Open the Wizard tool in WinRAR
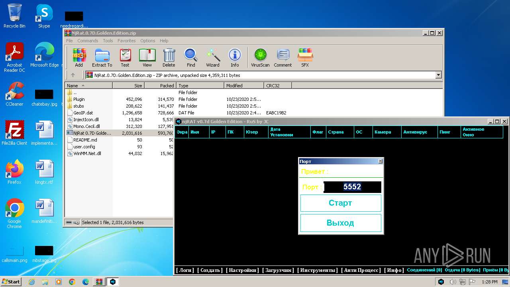The width and height of the screenshot is (510, 287). pos(213,58)
